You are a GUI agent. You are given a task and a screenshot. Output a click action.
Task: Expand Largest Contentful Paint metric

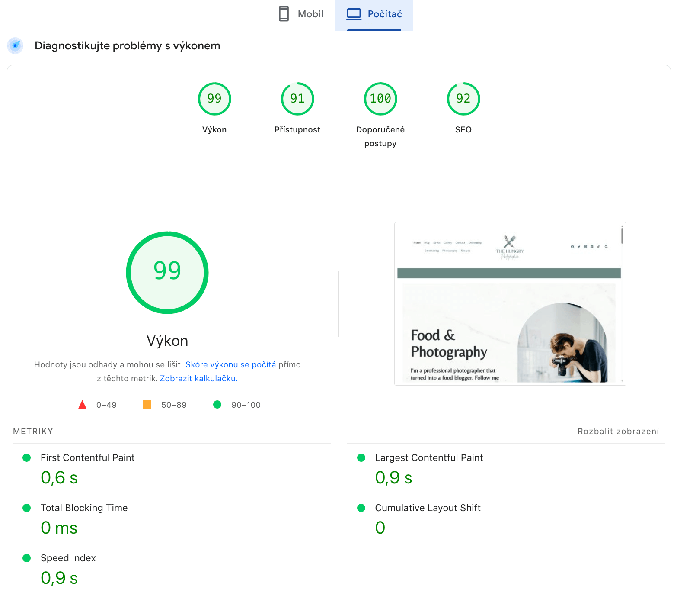tap(429, 458)
